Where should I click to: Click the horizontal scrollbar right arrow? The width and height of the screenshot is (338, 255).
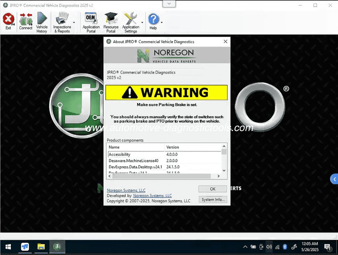click(x=218, y=176)
